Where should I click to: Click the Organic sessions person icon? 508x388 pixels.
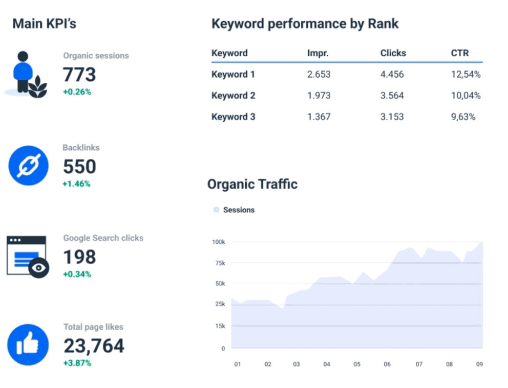point(26,75)
